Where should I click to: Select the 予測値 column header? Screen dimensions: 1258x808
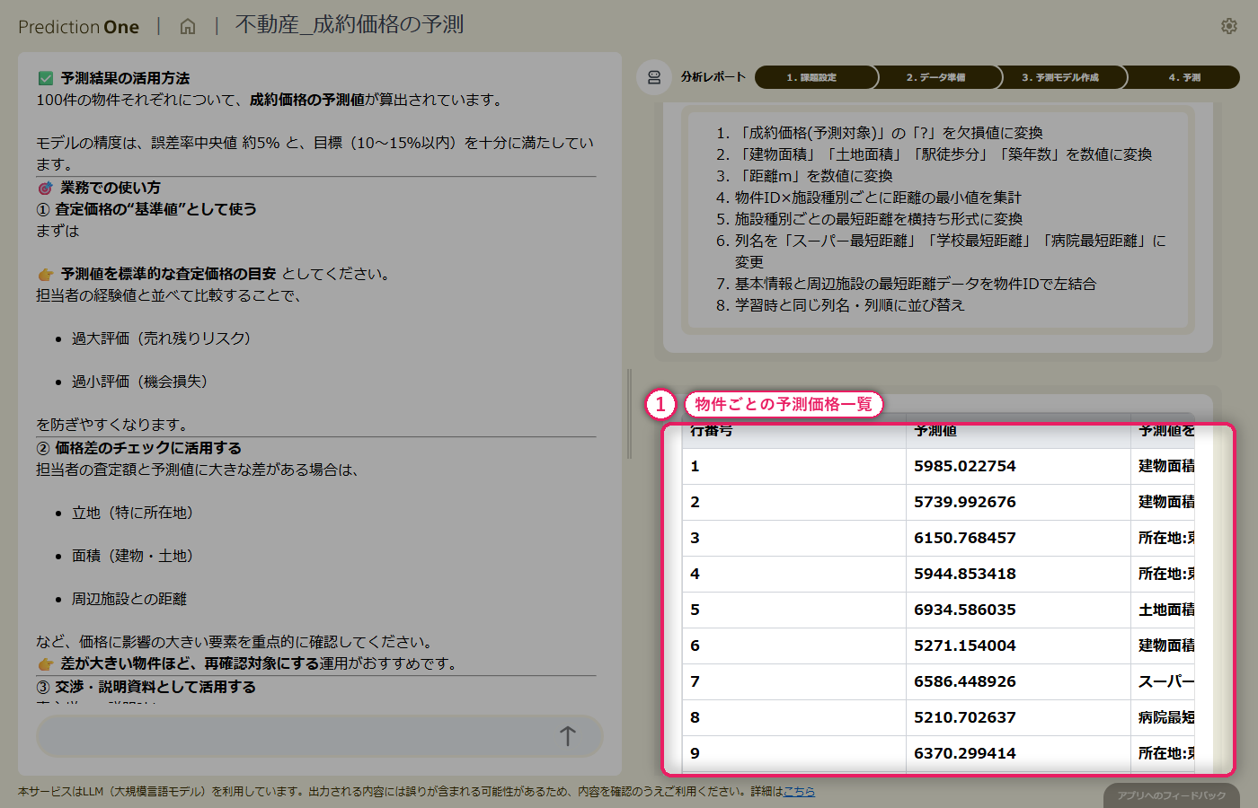(x=1018, y=432)
